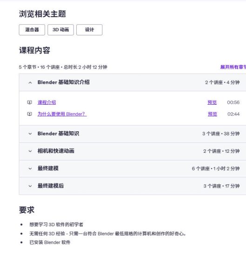Collapse the Blender 基础知识介绍 section chevron
Image resolution: width=246 pixels, height=256 pixels.
click(30, 82)
